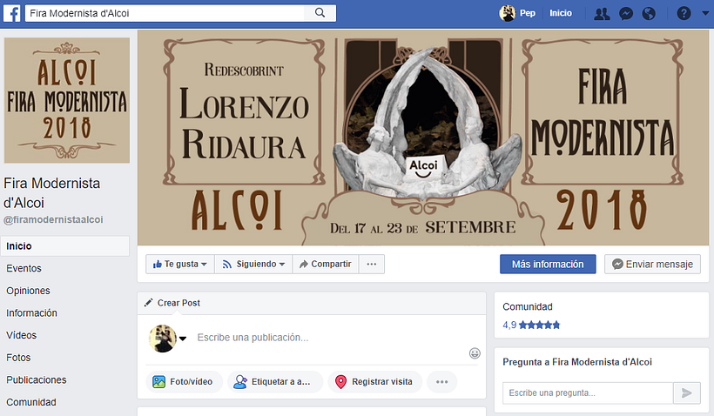Open the Te gusta dropdown
Viewport: 714px width, 416px height.
coord(180,264)
